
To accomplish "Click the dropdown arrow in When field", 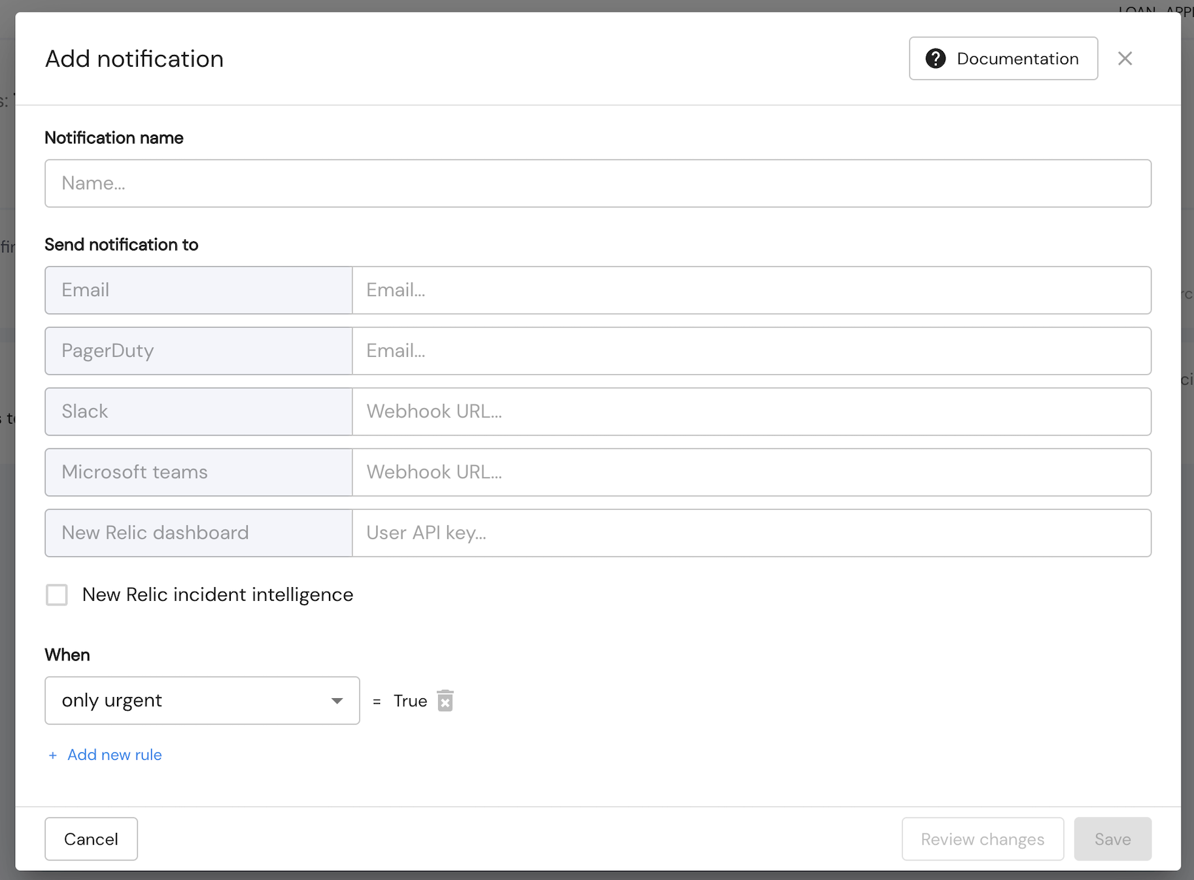I will pyautogui.click(x=337, y=701).
